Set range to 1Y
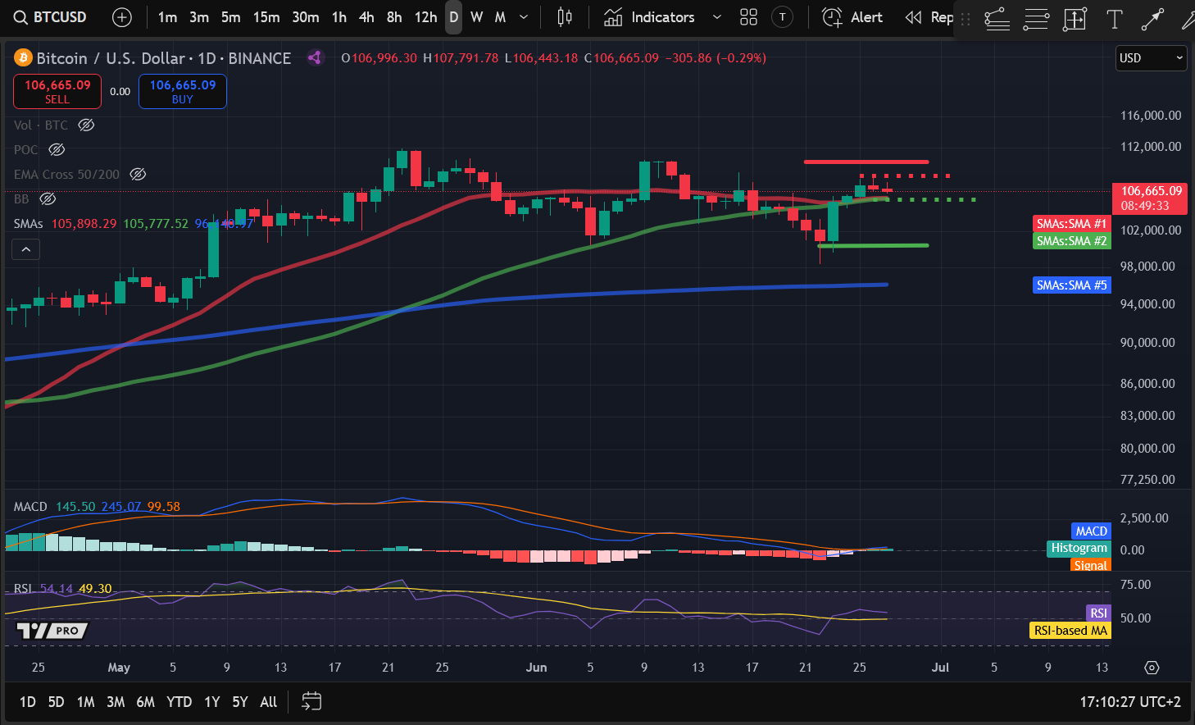The width and height of the screenshot is (1195, 725). (x=211, y=702)
